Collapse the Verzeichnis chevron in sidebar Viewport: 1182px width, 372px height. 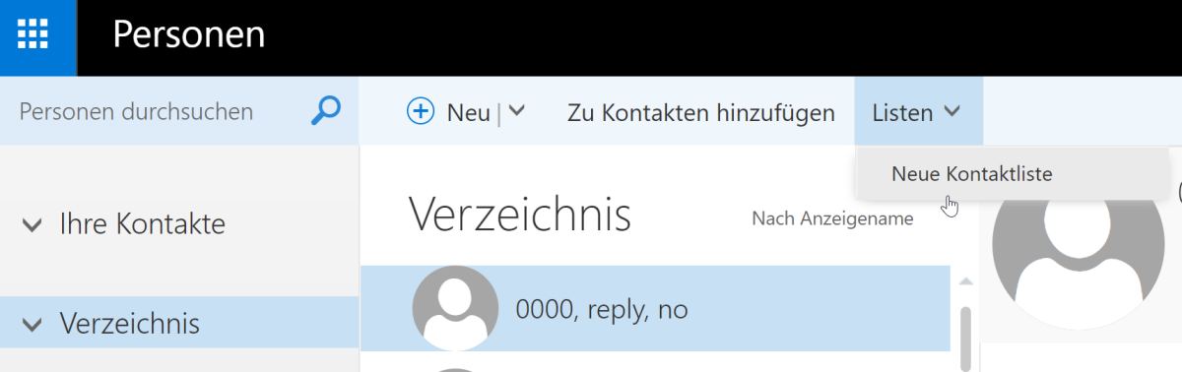[x=32, y=324]
